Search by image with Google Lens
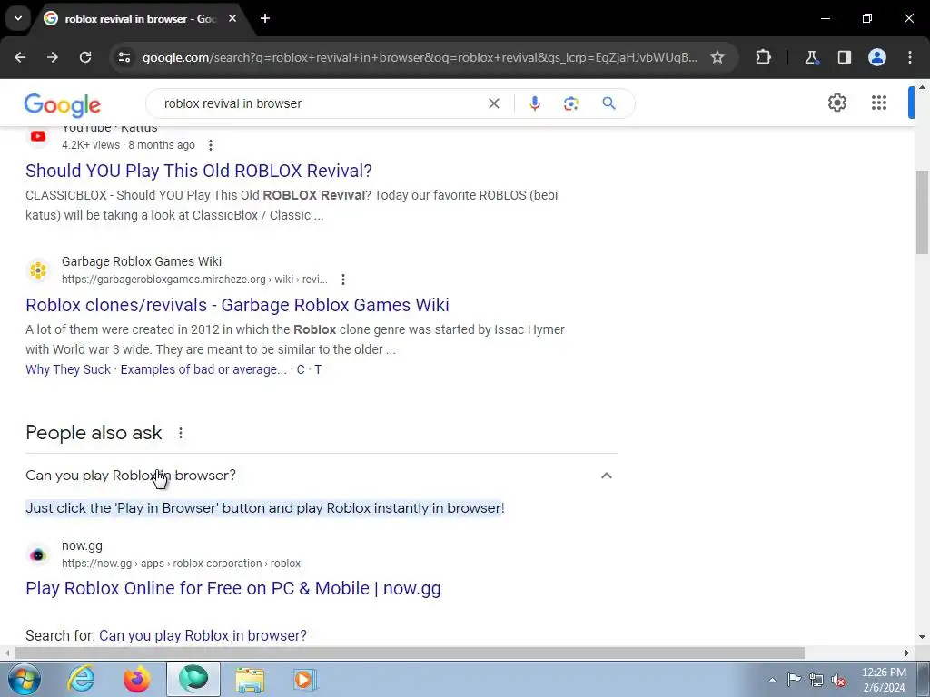The height and width of the screenshot is (697, 930). [x=570, y=103]
